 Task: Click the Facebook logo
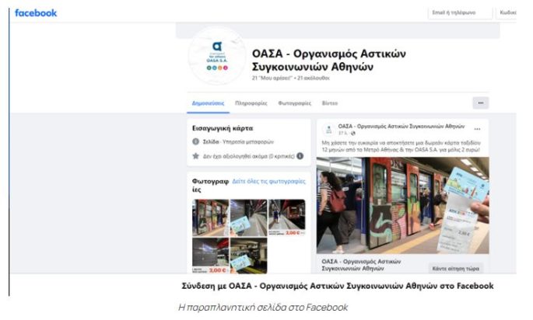coord(36,13)
